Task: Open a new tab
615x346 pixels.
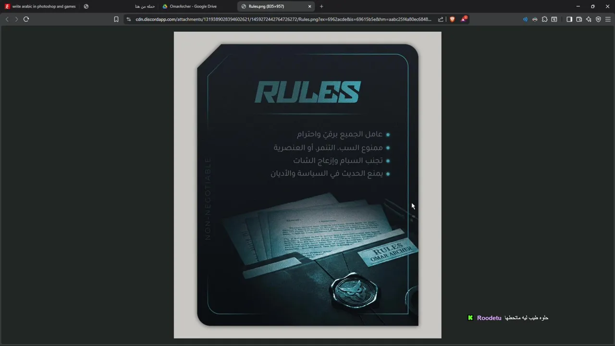Action: (321, 6)
